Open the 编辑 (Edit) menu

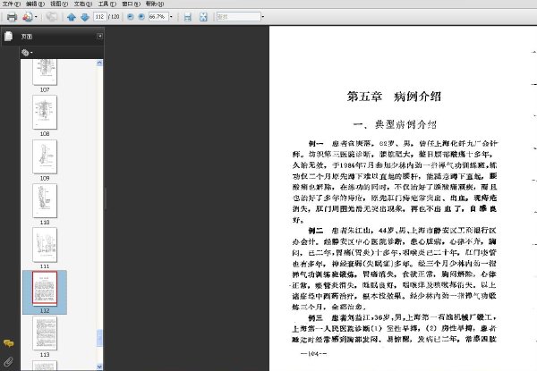[x=35, y=4]
